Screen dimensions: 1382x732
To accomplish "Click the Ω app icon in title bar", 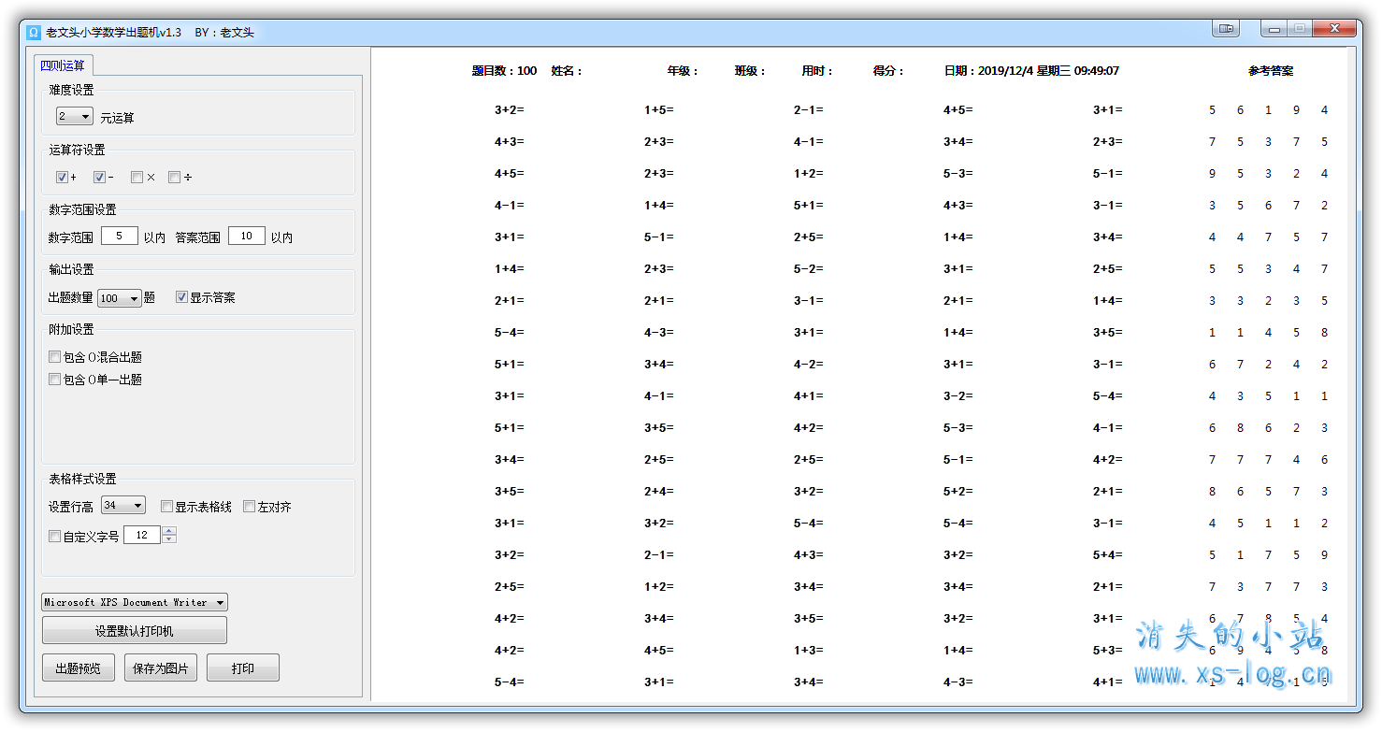I will point(34,33).
